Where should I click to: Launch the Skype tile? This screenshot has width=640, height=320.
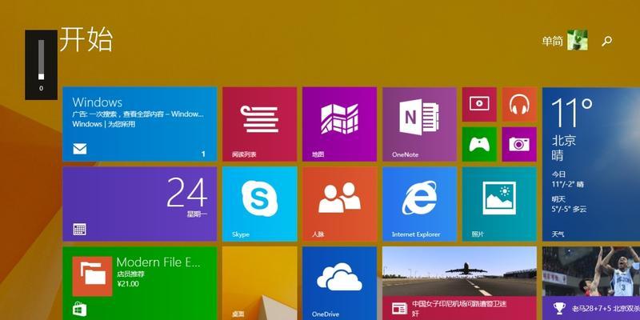(x=259, y=204)
